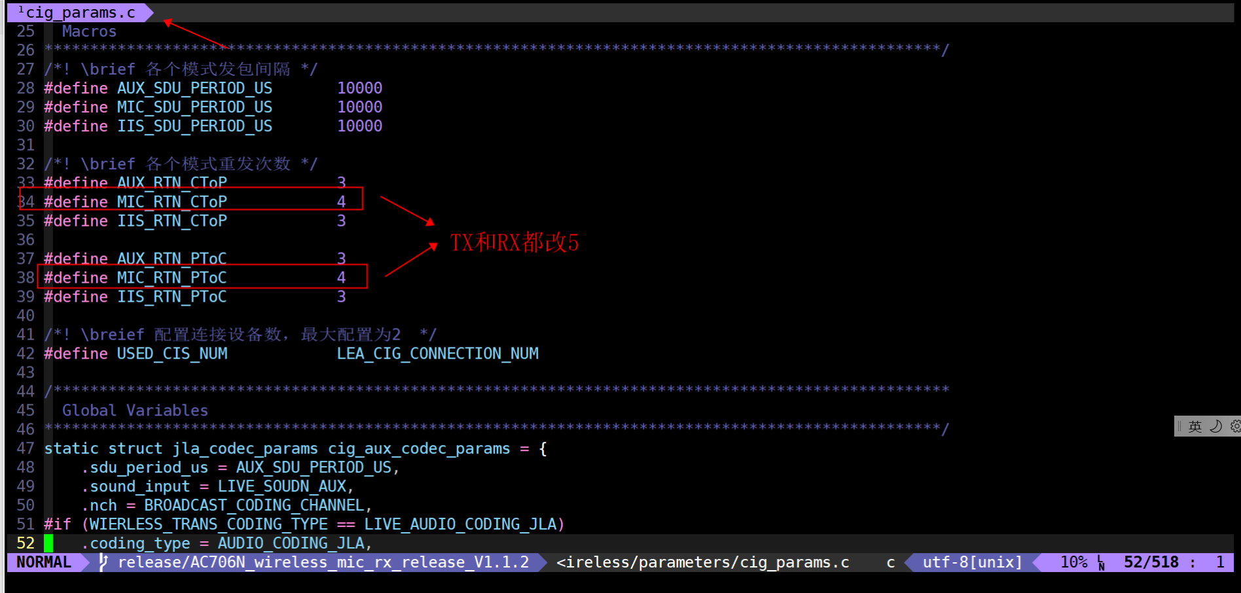Click cig_aux_codec_params struct name

tap(419, 448)
